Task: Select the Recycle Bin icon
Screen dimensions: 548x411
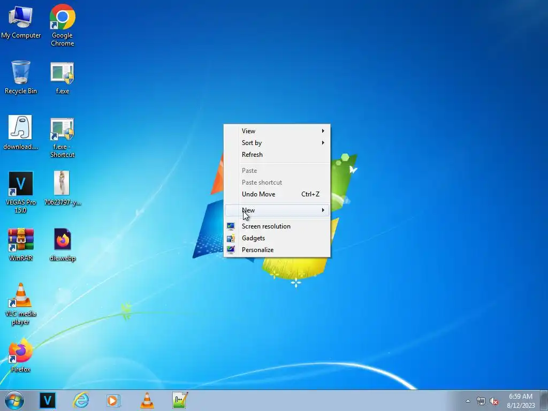Action: [x=21, y=77]
